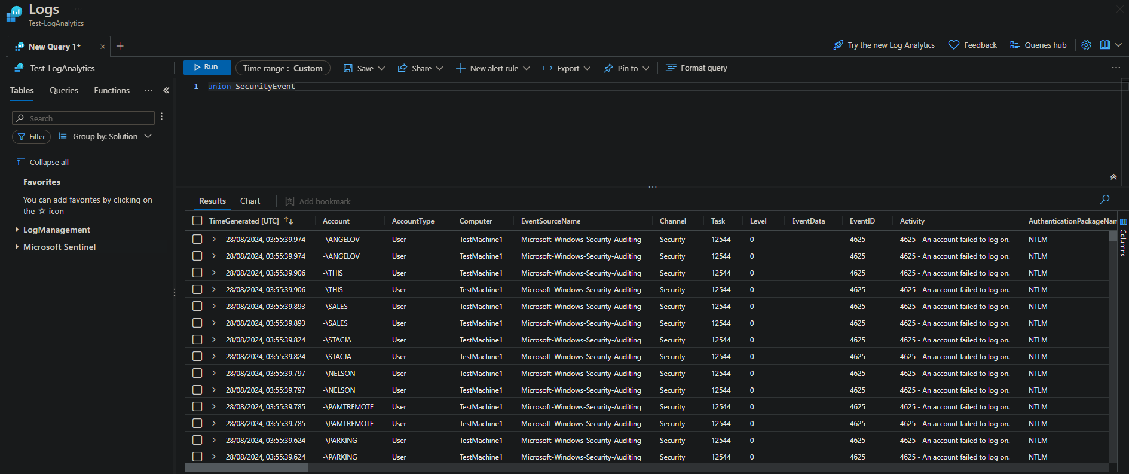
Task: Click the tables Search field
Action: tap(83, 118)
